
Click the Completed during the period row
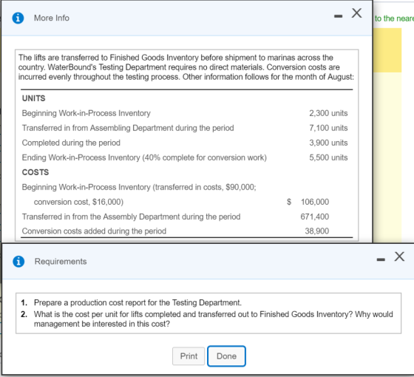coord(185,143)
